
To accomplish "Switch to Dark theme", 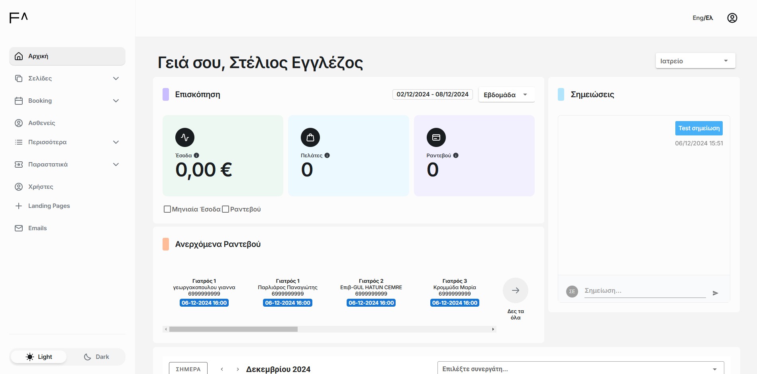I will click(x=96, y=357).
